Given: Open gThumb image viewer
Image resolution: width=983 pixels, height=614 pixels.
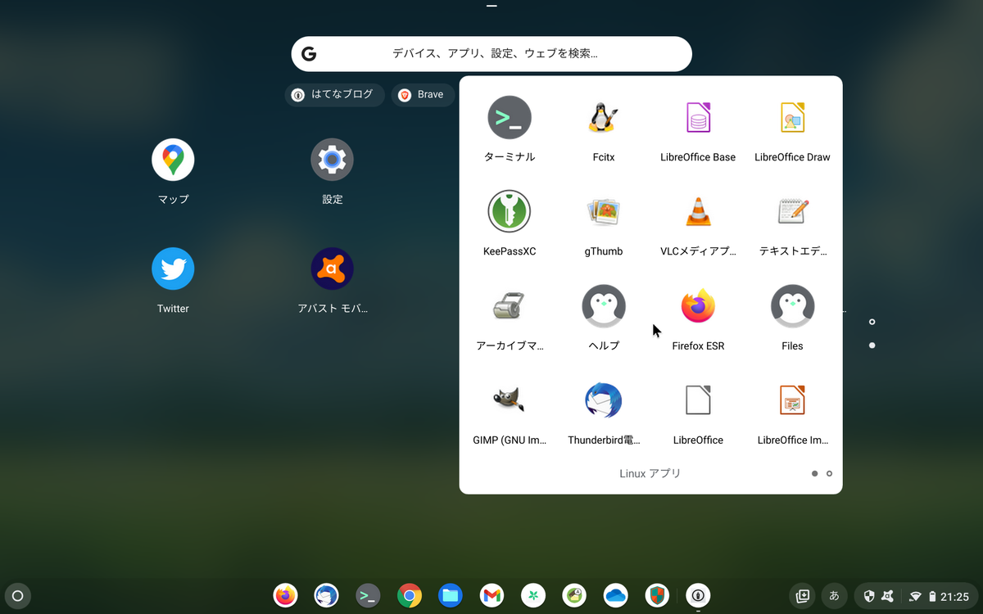Looking at the screenshot, I should point(604,212).
